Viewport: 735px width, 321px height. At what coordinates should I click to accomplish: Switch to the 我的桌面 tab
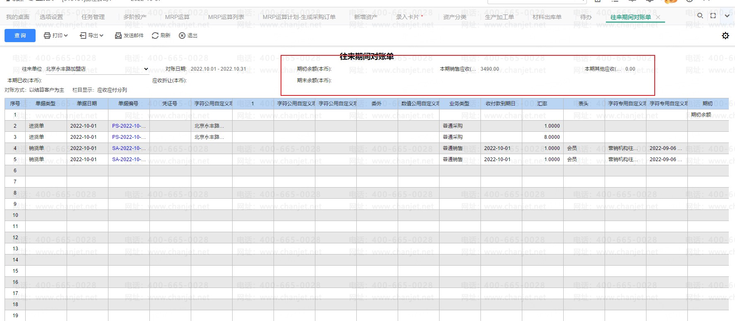[18, 17]
